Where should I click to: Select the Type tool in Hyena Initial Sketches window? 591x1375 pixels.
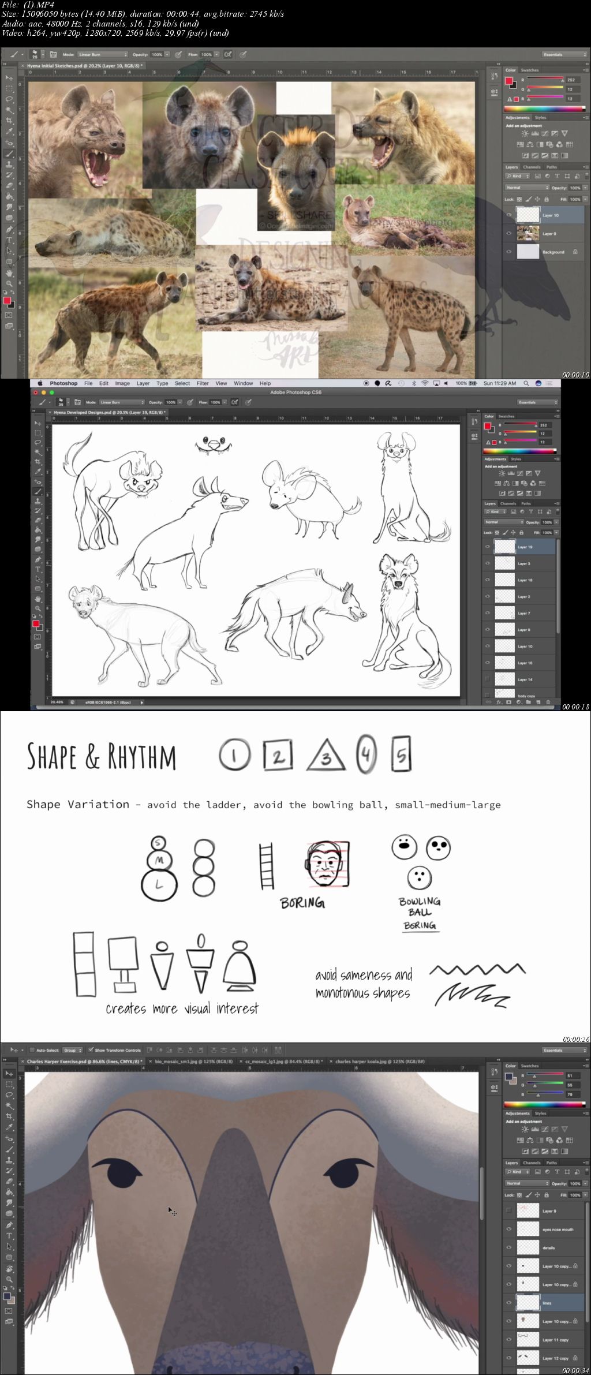coord(9,240)
